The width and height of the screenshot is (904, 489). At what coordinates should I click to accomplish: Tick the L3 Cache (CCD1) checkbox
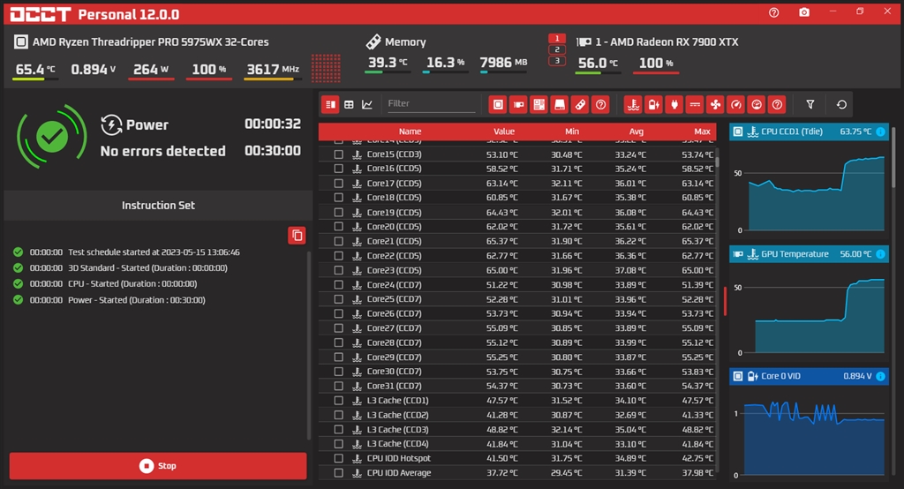coord(338,400)
